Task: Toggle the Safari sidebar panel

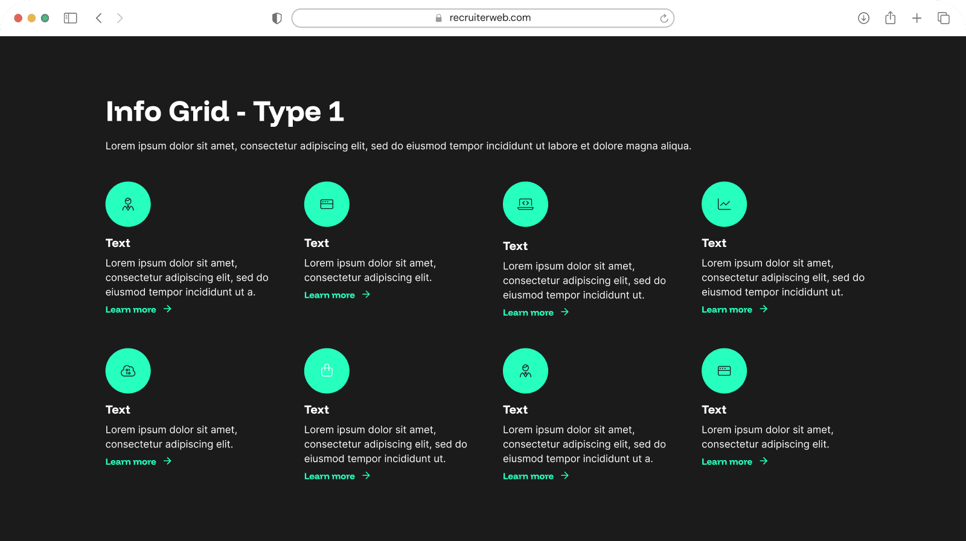Action: (x=71, y=18)
